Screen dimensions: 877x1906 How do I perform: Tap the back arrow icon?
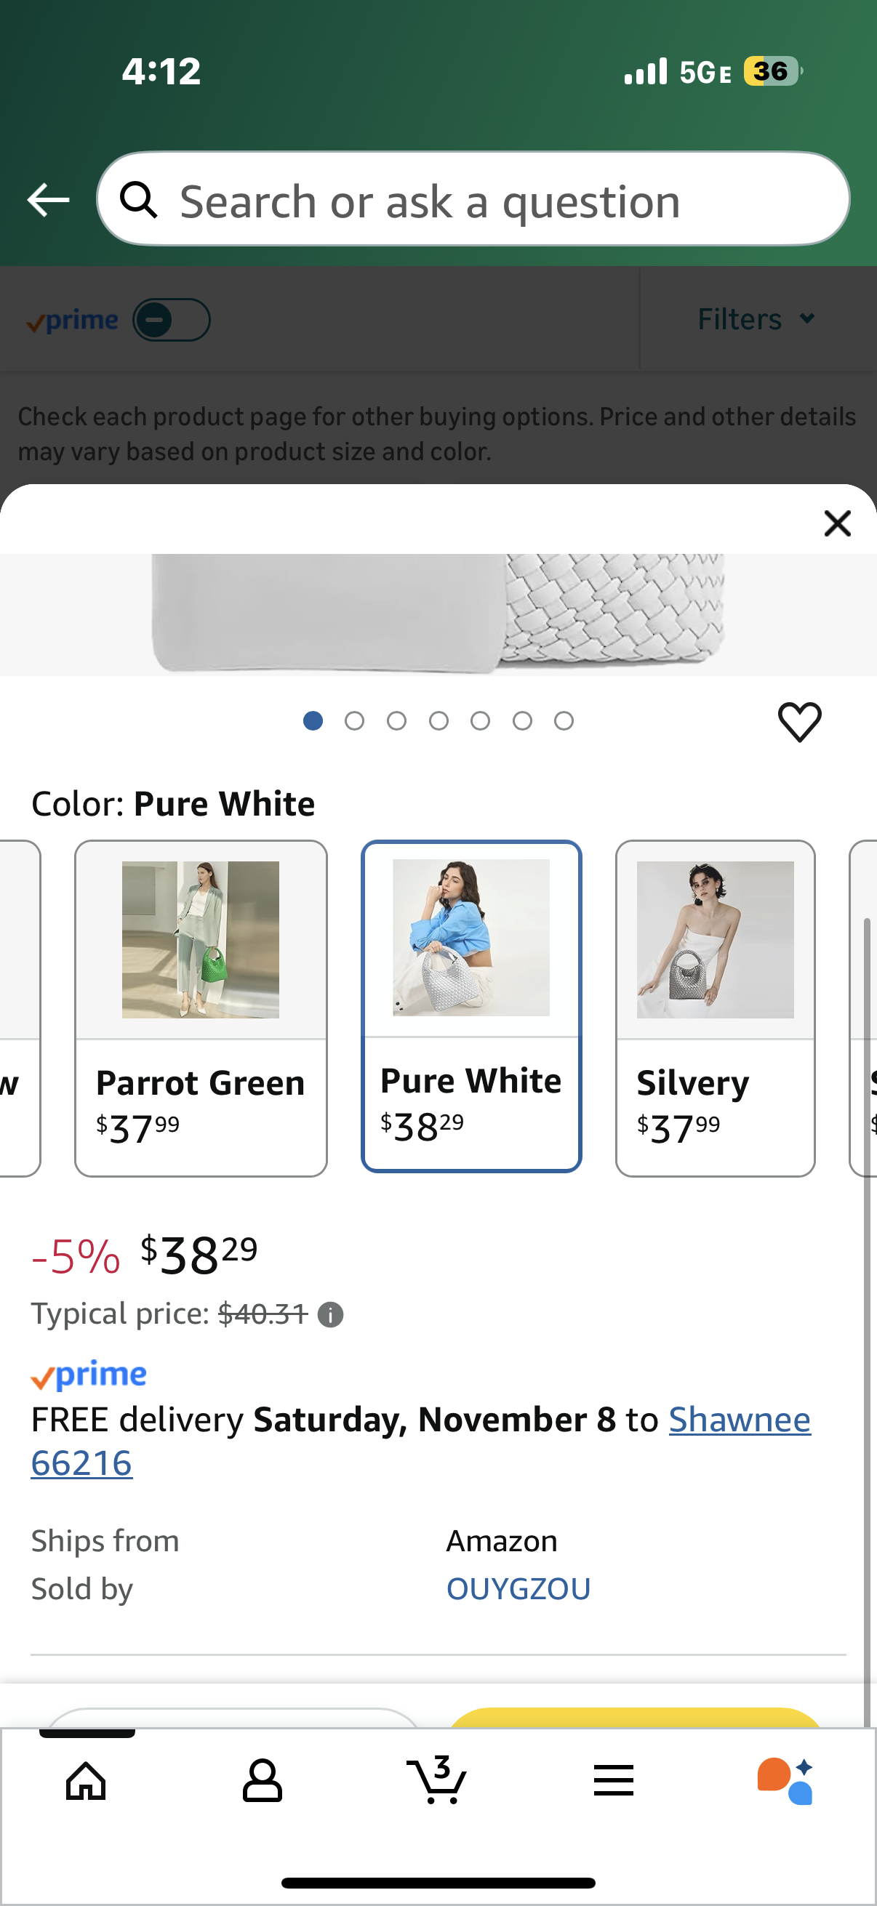tap(48, 200)
